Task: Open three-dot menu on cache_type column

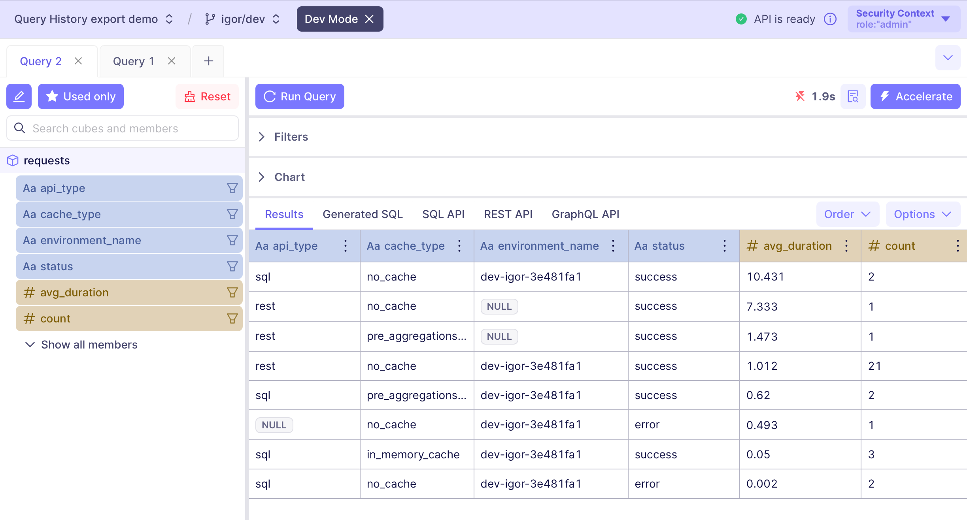Action: point(459,246)
